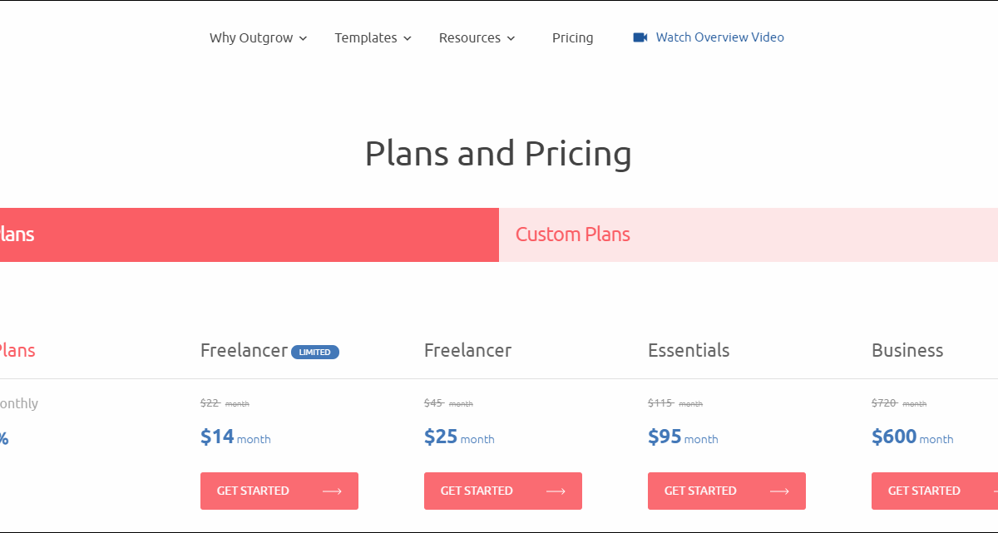Click arrow icon on $25 Freelancer button
Screen dimensions: 998x533
(556, 491)
